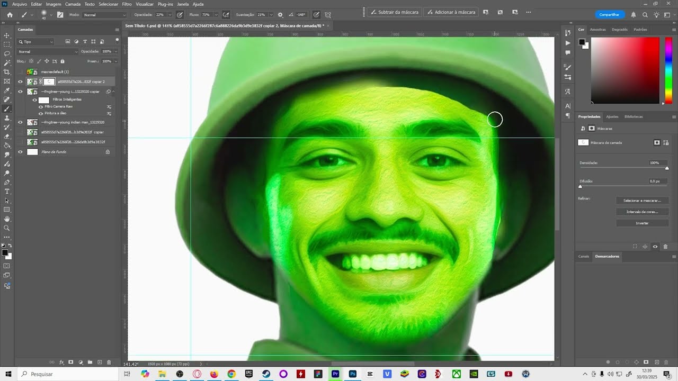Show the maxresdefault (1) layer

point(20,71)
